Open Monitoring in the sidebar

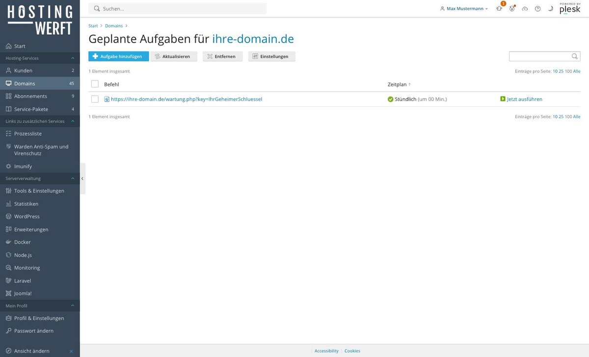(x=40, y=268)
